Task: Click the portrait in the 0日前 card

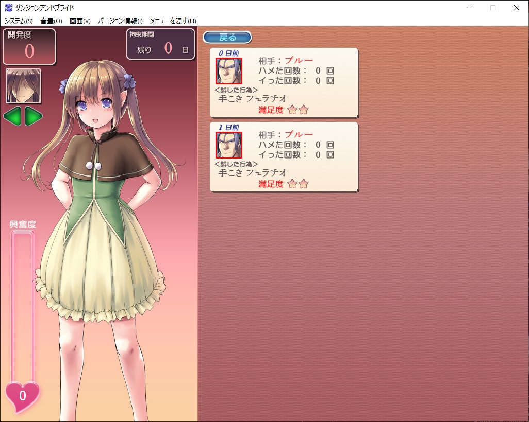Action: coord(229,71)
